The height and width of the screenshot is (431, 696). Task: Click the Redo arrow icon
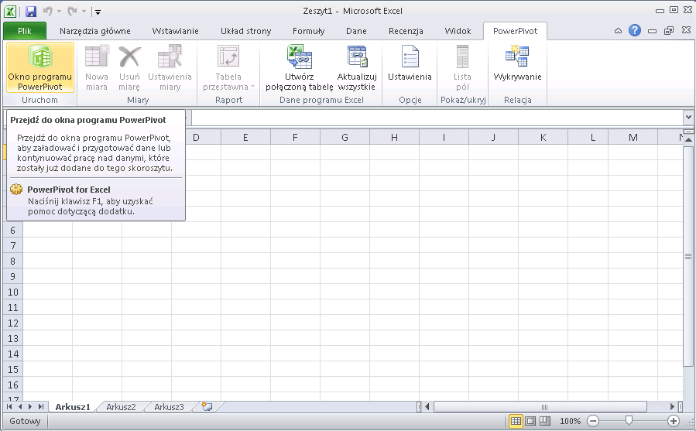click(72, 12)
